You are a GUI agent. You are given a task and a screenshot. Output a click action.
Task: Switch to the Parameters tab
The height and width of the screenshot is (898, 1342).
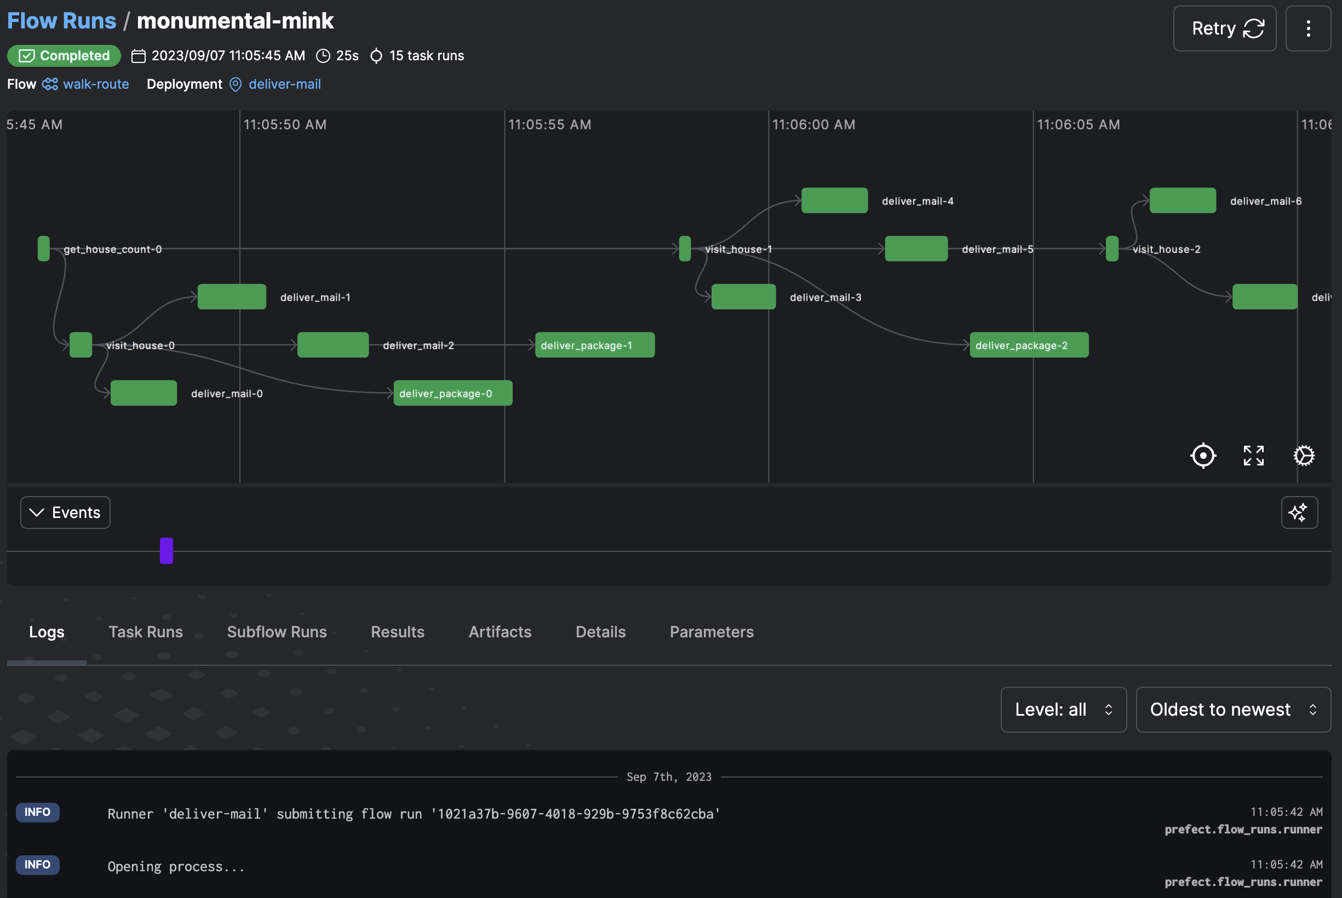[x=712, y=632]
